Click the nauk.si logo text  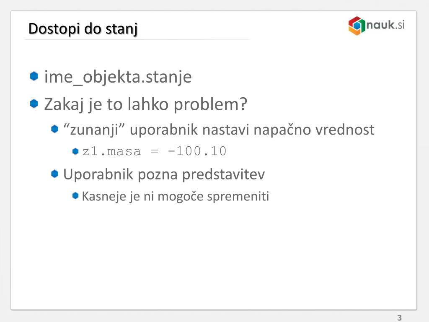[x=385, y=25]
